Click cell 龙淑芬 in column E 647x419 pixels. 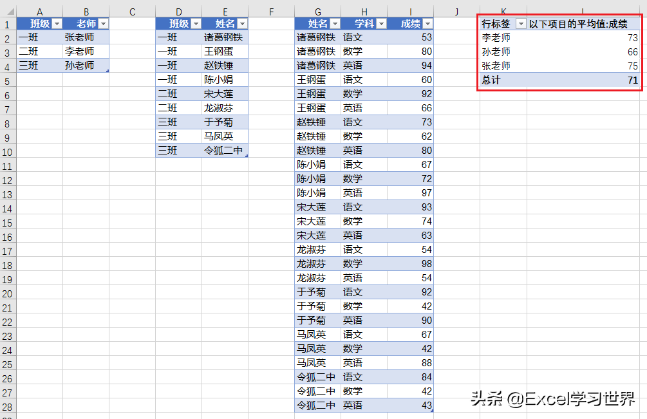(x=225, y=108)
